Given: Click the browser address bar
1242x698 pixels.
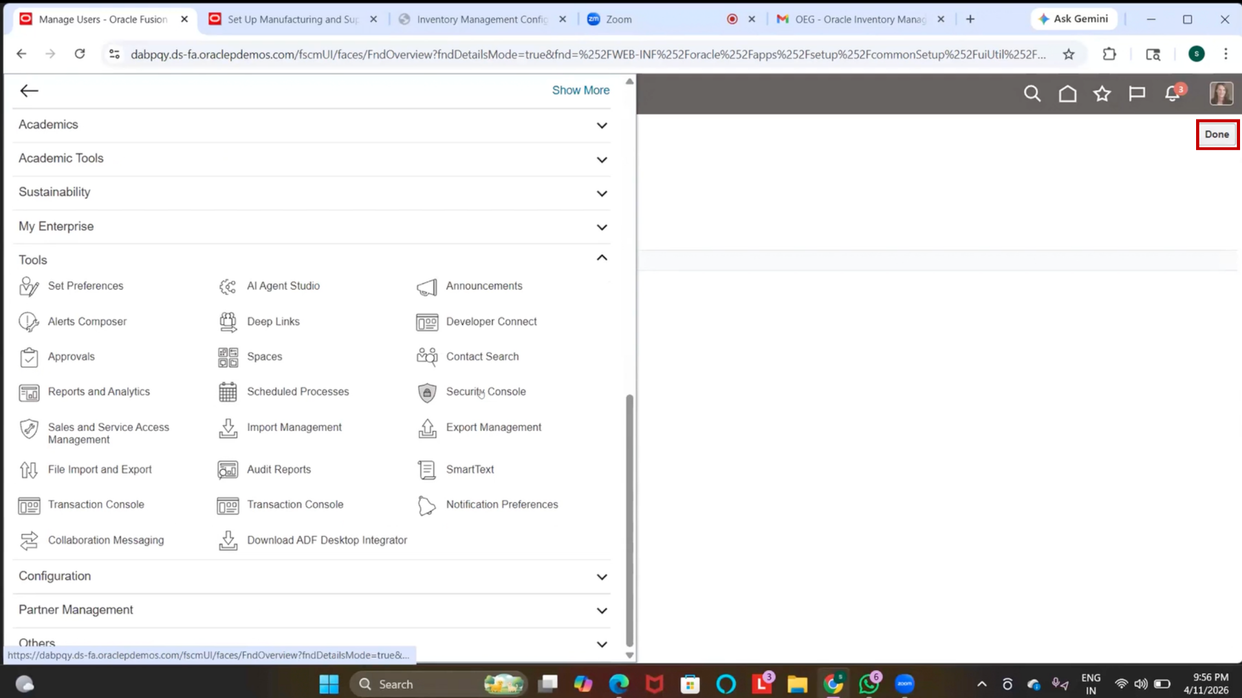Looking at the screenshot, I should (587, 54).
